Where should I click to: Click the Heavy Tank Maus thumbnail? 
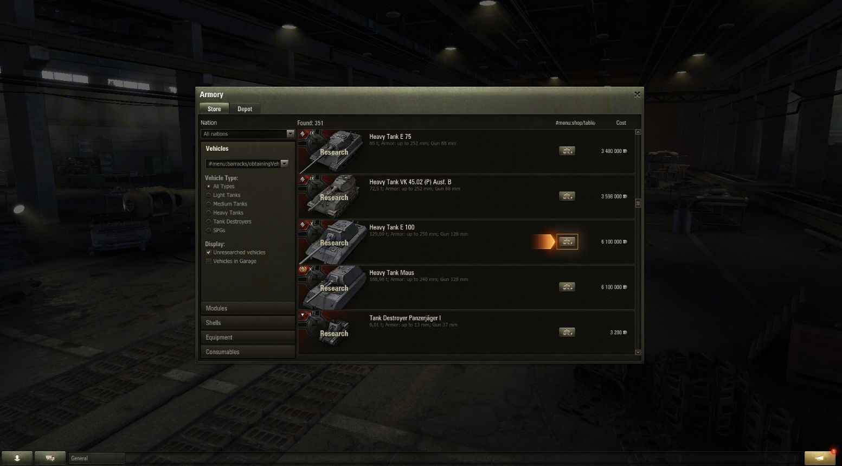point(331,288)
